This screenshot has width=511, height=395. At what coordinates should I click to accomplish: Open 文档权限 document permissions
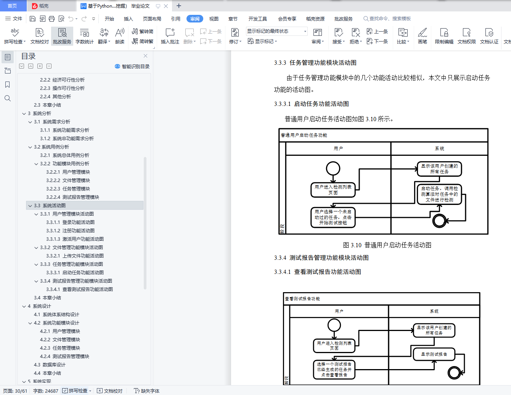click(467, 36)
